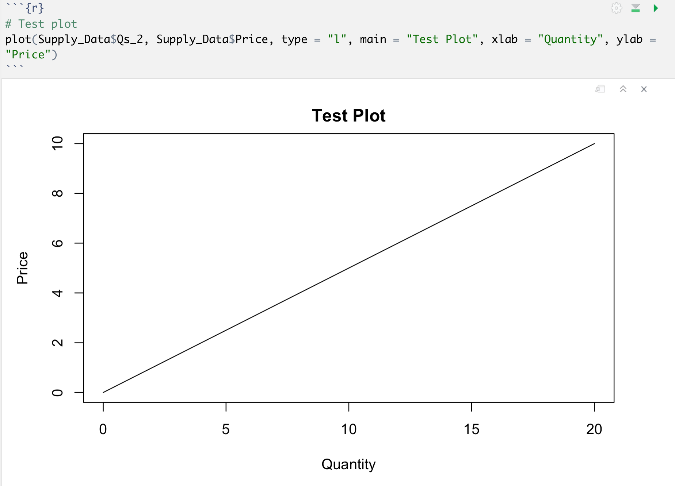Click the "Test Plot" string in code

442,39
